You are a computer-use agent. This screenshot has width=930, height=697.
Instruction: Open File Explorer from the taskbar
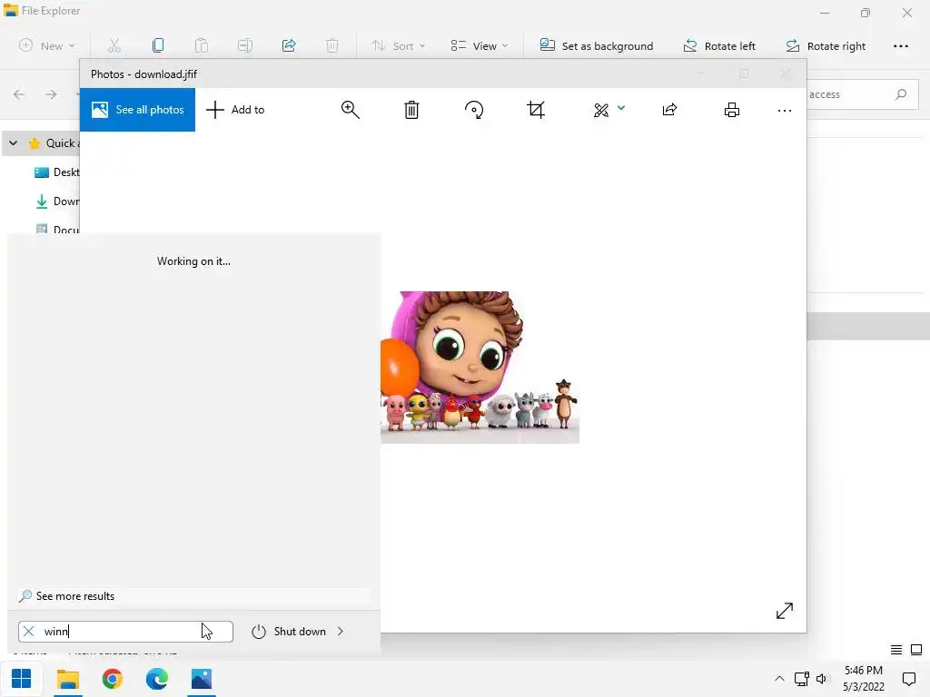pos(67,679)
